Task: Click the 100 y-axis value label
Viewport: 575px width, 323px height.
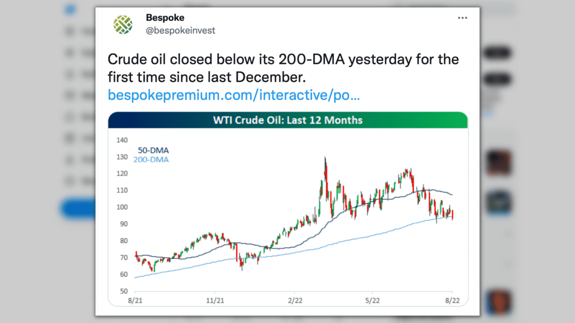Action: pos(122,207)
